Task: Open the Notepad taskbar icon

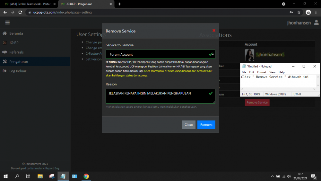Action: (63, 176)
